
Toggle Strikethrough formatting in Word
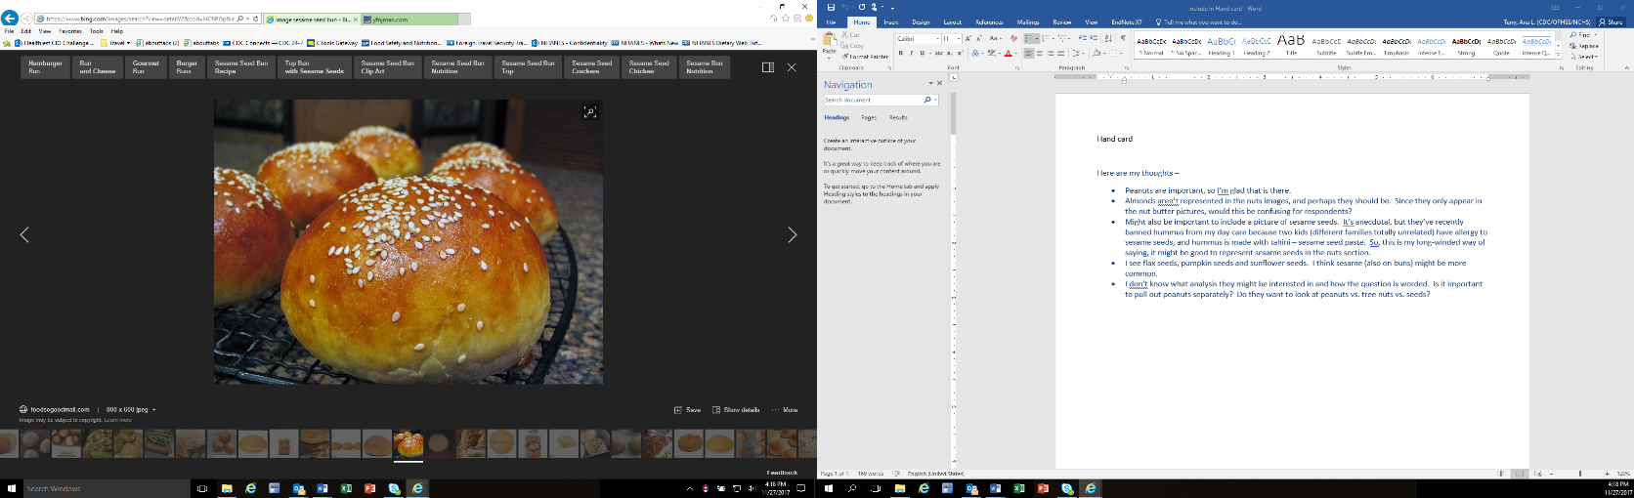point(938,53)
